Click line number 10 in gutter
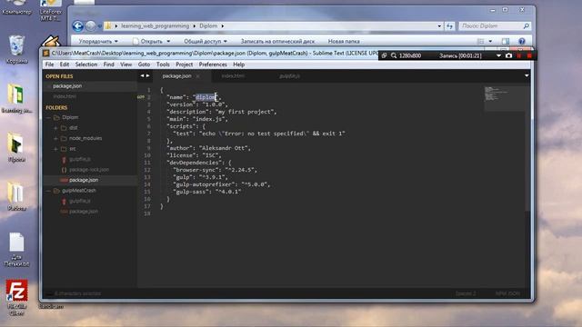The height and width of the screenshot is (327, 582). [147, 155]
